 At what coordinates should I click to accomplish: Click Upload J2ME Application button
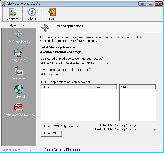coord(60,126)
